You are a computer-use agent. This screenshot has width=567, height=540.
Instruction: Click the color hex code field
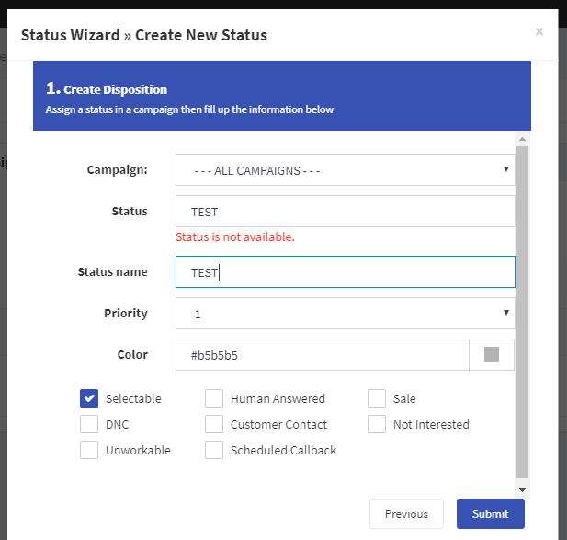pyautogui.click(x=323, y=355)
